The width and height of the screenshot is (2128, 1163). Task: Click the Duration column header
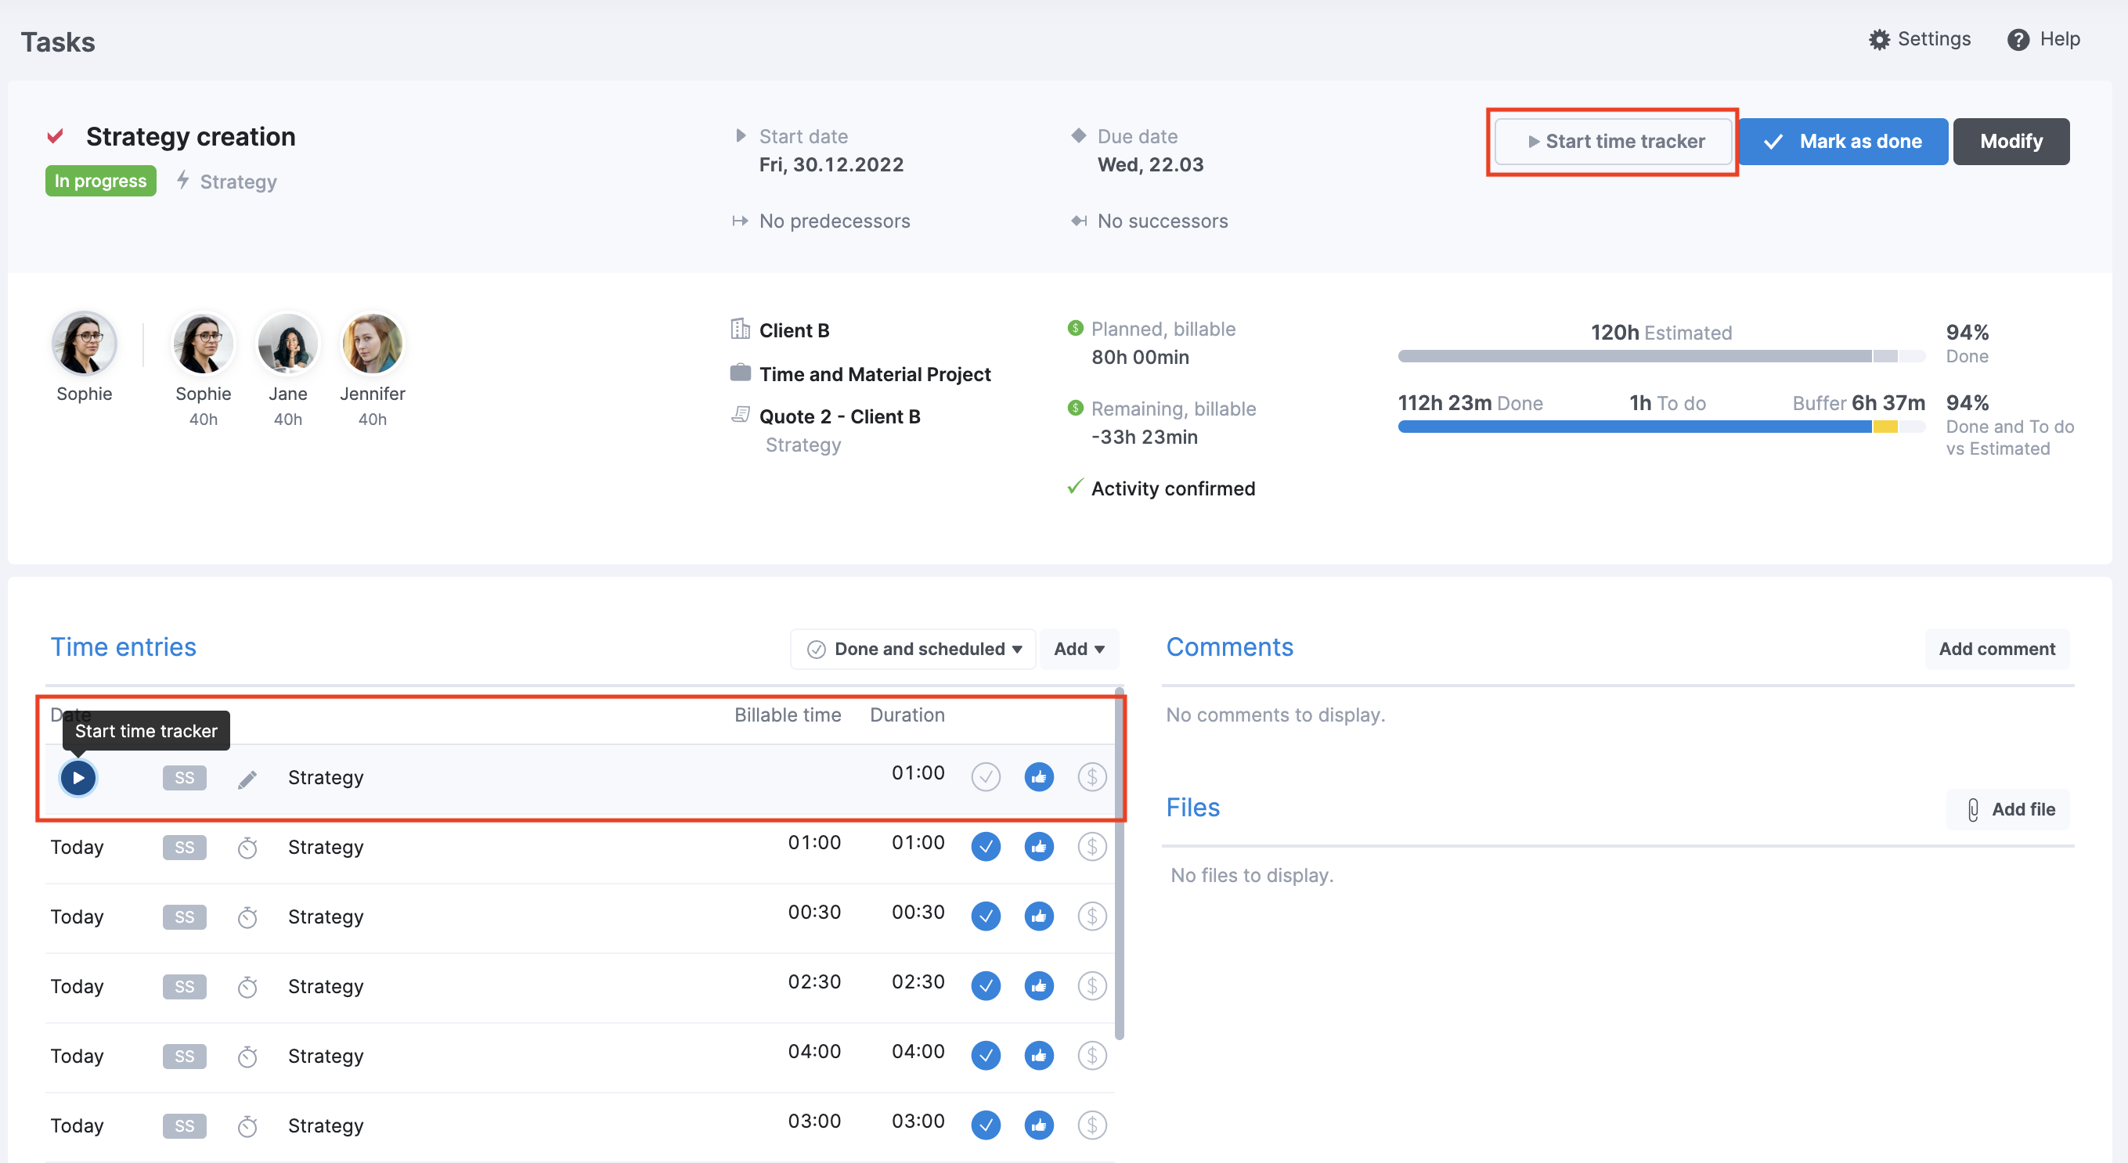pyautogui.click(x=907, y=715)
